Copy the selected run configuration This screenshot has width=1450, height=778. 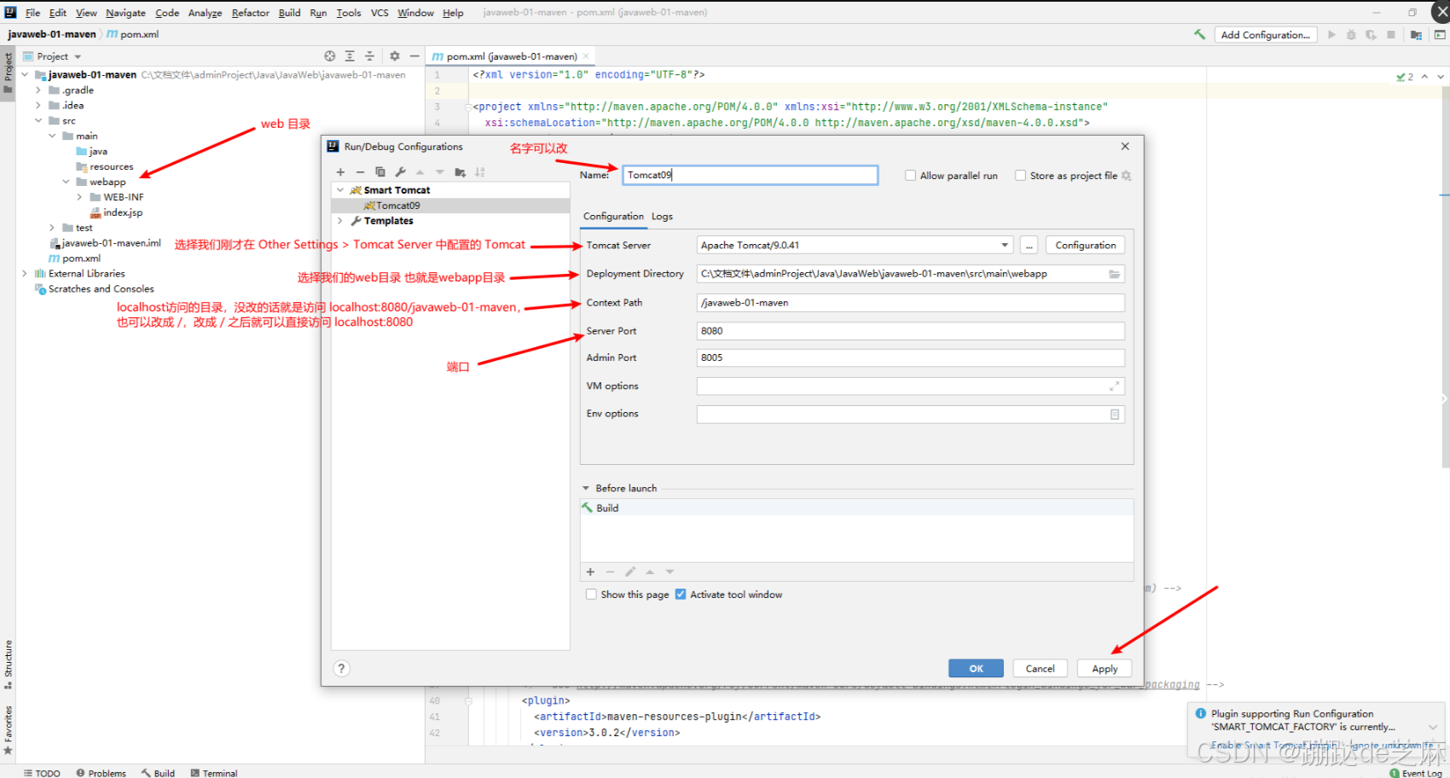[380, 172]
